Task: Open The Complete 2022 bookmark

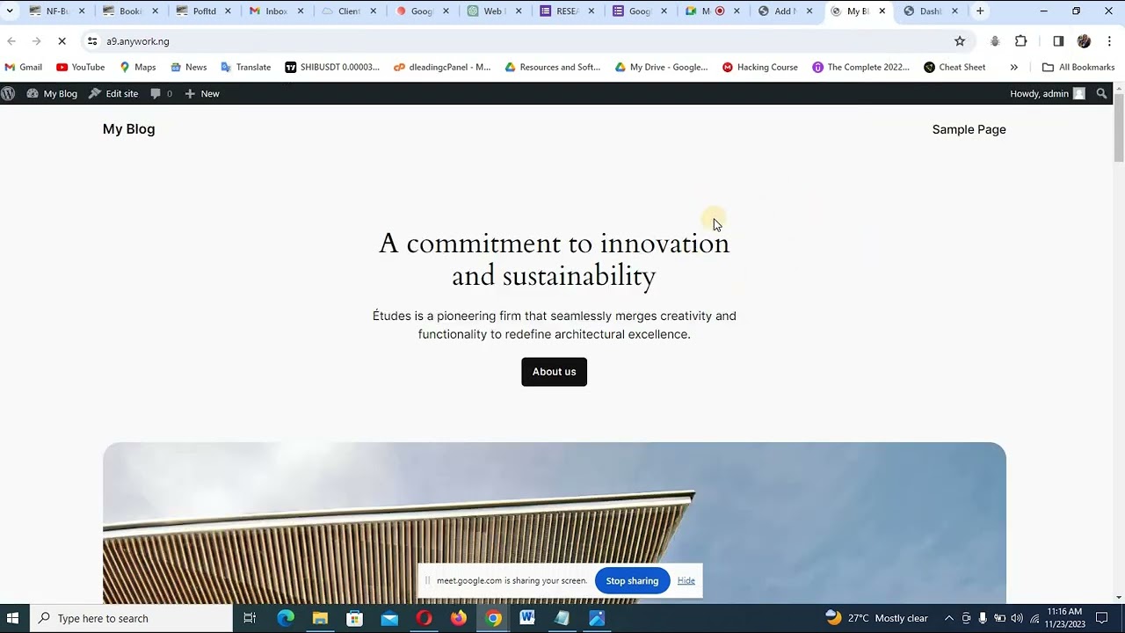Action: (x=861, y=67)
